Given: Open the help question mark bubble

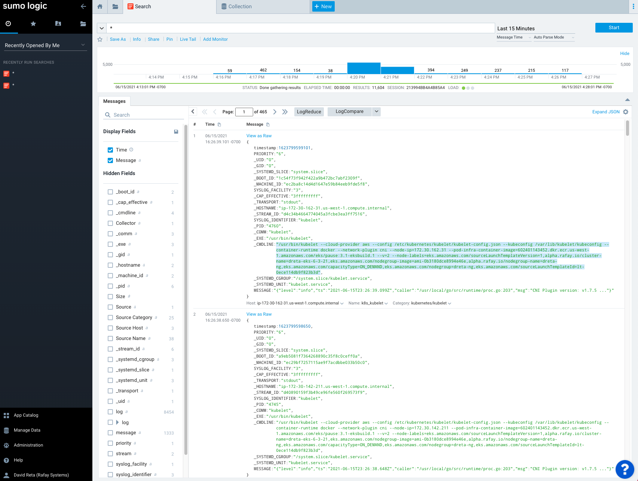Looking at the screenshot, I should pos(625,469).
